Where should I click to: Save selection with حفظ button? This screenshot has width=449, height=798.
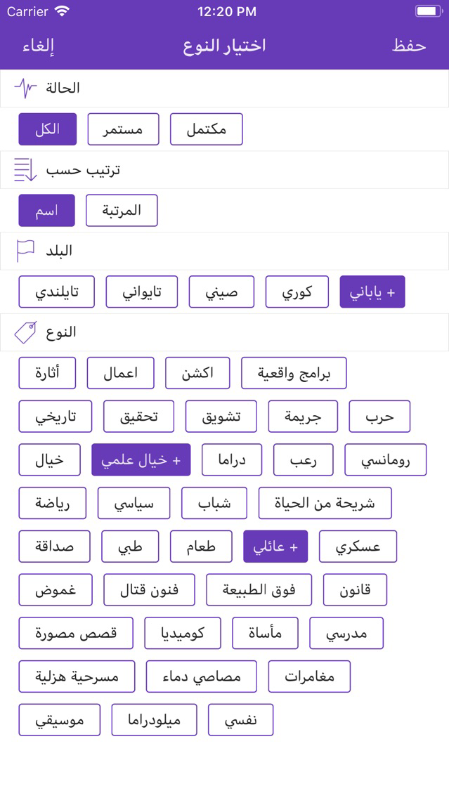pyautogui.click(x=409, y=46)
